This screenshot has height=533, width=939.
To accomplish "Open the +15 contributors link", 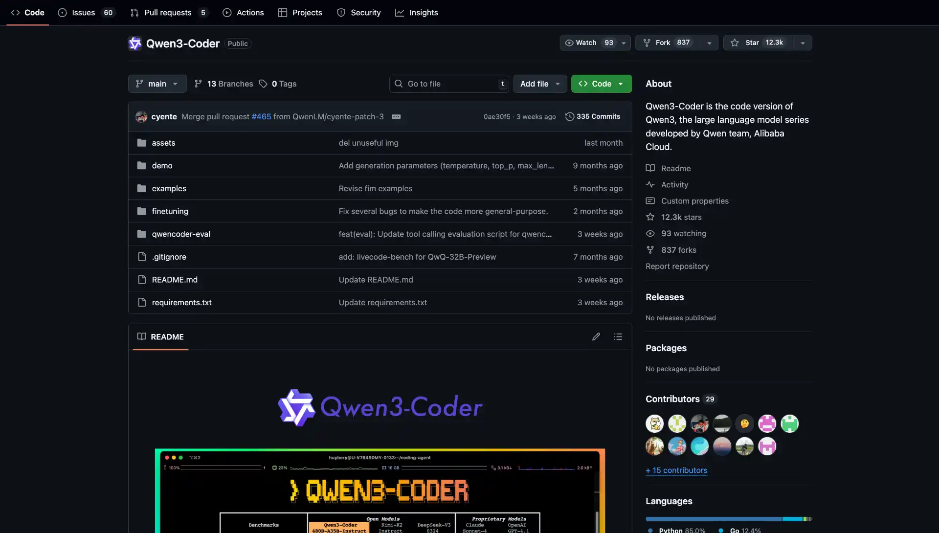I will pyautogui.click(x=676, y=470).
